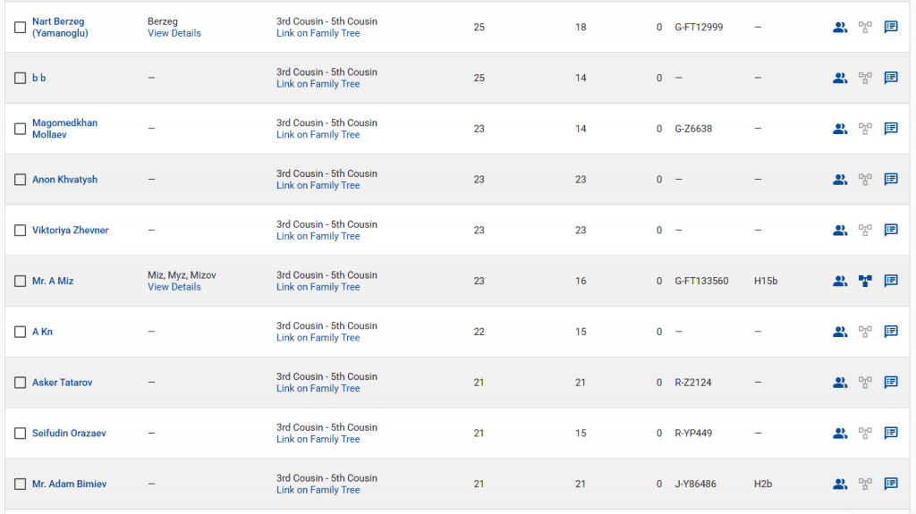The width and height of the screenshot is (916, 514).
Task: Open the notes icon for Mr. Adam Bimiev
Action: [891, 484]
